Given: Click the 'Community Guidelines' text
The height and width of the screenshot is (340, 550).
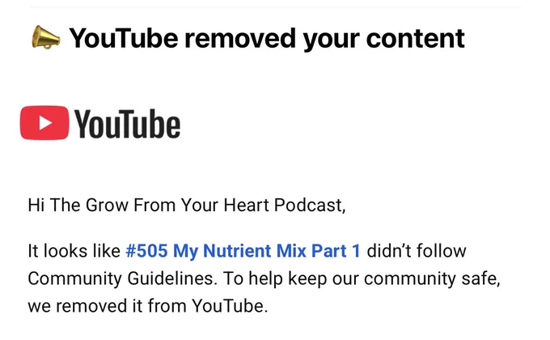Looking at the screenshot, I should tap(122, 278).
